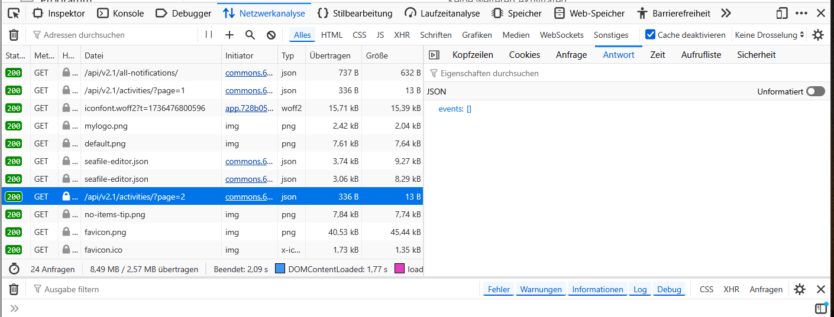Open request blocking panel icon
This screenshot has height=317, width=834.
point(271,35)
